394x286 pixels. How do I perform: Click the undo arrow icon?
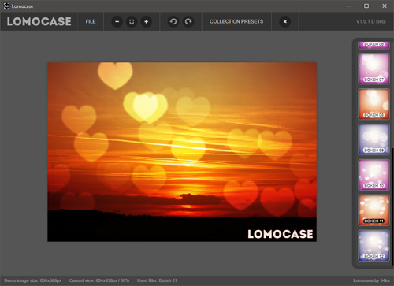coord(173,21)
